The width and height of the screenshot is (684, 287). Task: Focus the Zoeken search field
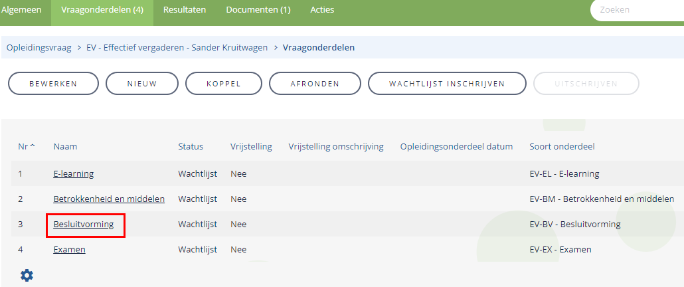[638, 9]
